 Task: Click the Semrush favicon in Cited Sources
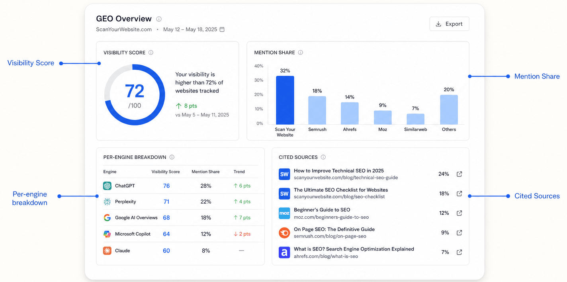pyautogui.click(x=284, y=233)
